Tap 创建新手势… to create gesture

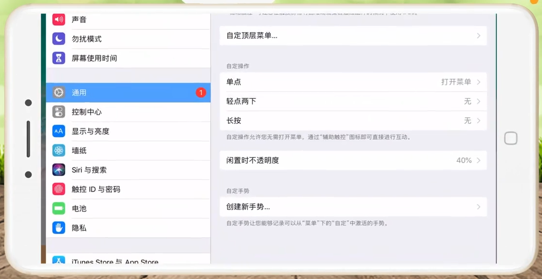(x=353, y=207)
